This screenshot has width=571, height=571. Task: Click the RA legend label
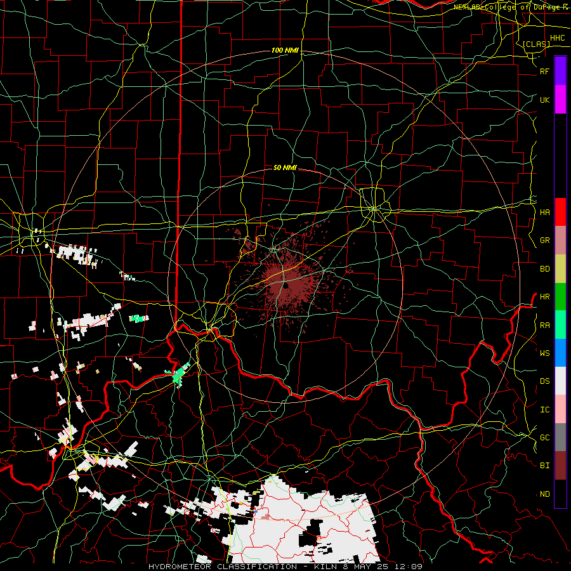pyautogui.click(x=544, y=325)
